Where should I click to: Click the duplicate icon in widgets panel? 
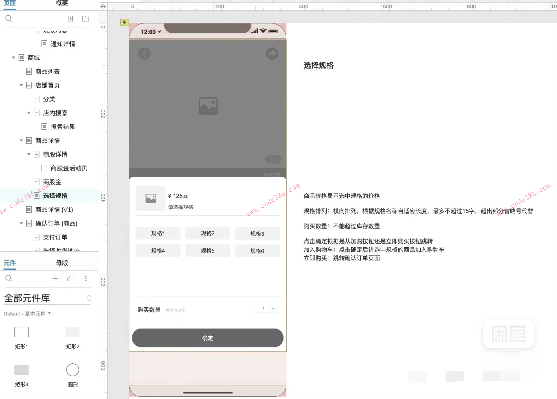coord(70,278)
